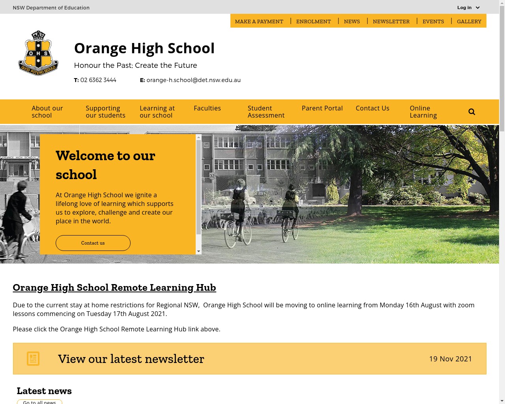The height and width of the screenshot is (404, 505).
Task: Click the welcome box scroll down arrow
Action: coord(198,251)
